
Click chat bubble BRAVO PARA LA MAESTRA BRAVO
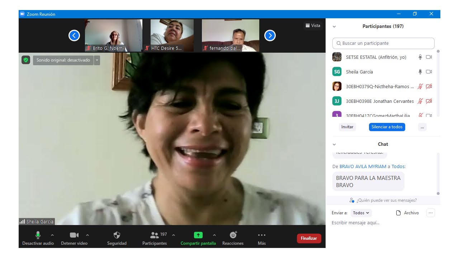[x=368, y=181]
